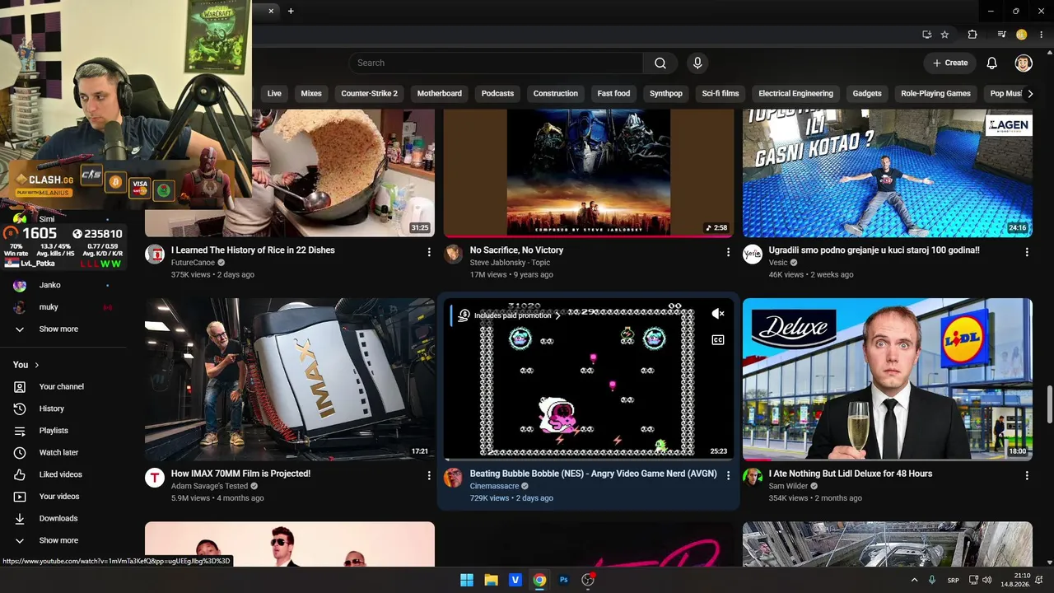Select the Electrical Engineering chip
Viewport: 1054px width, 593px height.
(x=795, y=94)
